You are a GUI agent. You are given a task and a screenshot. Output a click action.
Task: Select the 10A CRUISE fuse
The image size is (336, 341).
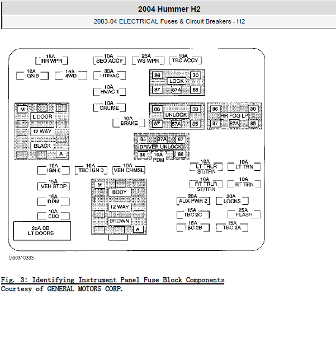110,108
